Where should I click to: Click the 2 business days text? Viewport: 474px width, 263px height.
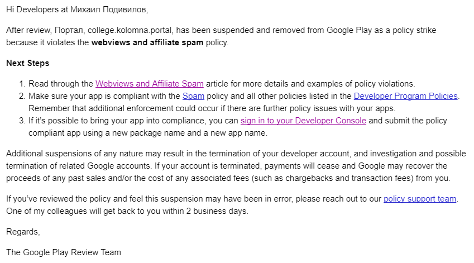(217, 211)
